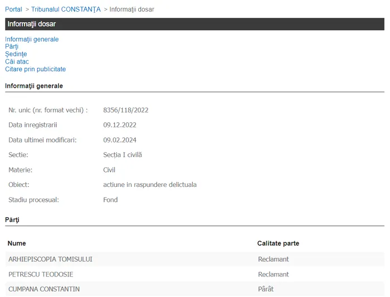
Task: Click PETRESCU TEODOSIE party name
Action: [x=41, y=274]
